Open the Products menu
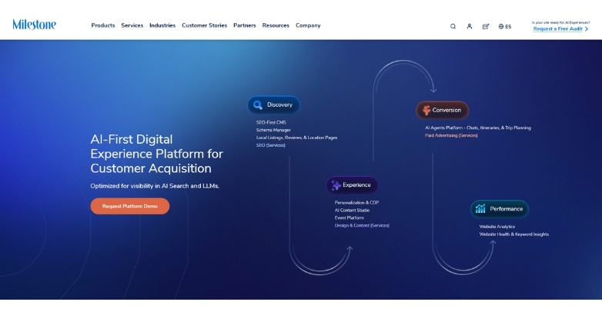602x315 pixels. 103,25
